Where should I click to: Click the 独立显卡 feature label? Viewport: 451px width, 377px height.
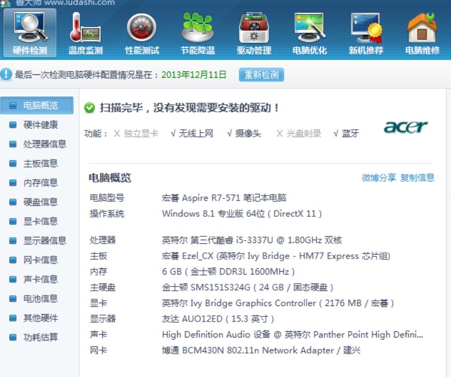point(141,133)
